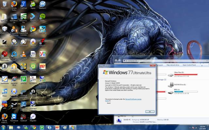This screenshot has width=209, height=130.
Task: Launch the Spotify desktop shortcut
Action: tap(42, 18)
